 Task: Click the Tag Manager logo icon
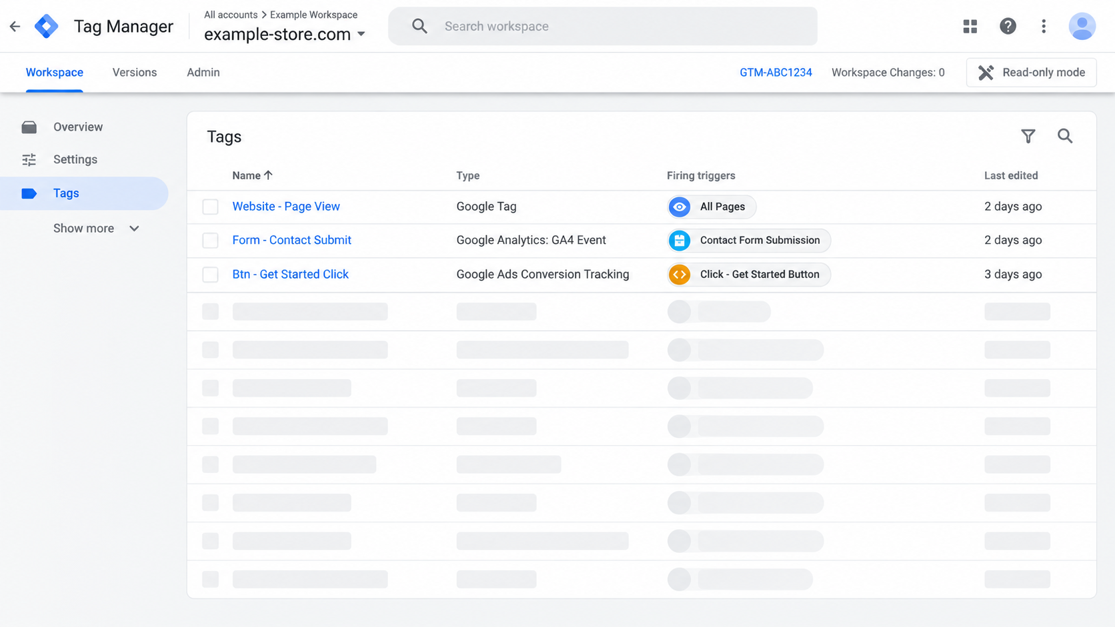click(47, 27)
